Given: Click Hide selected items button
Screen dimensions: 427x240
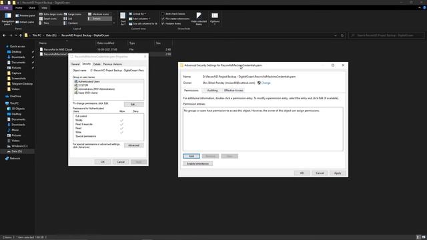Looking at the screenshot, I should [x=199, y=19].
